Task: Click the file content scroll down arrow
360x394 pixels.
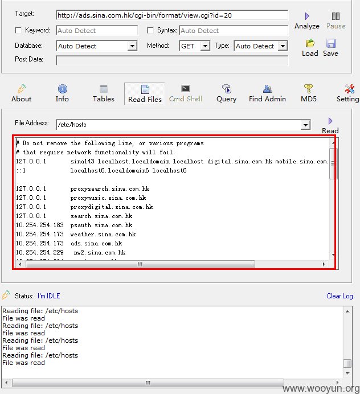Action: (333, 255)
